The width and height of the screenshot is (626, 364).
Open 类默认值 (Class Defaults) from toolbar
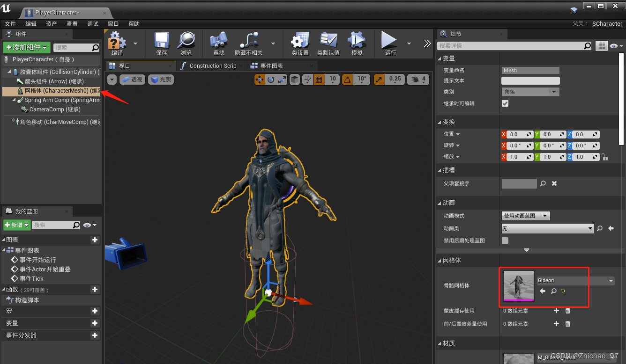tap(328, 41)
